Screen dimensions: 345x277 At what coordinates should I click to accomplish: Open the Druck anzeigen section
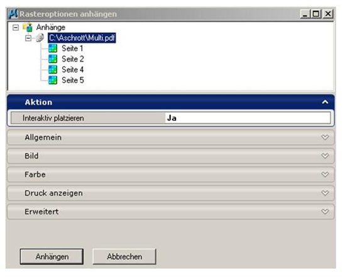[171, 193]
